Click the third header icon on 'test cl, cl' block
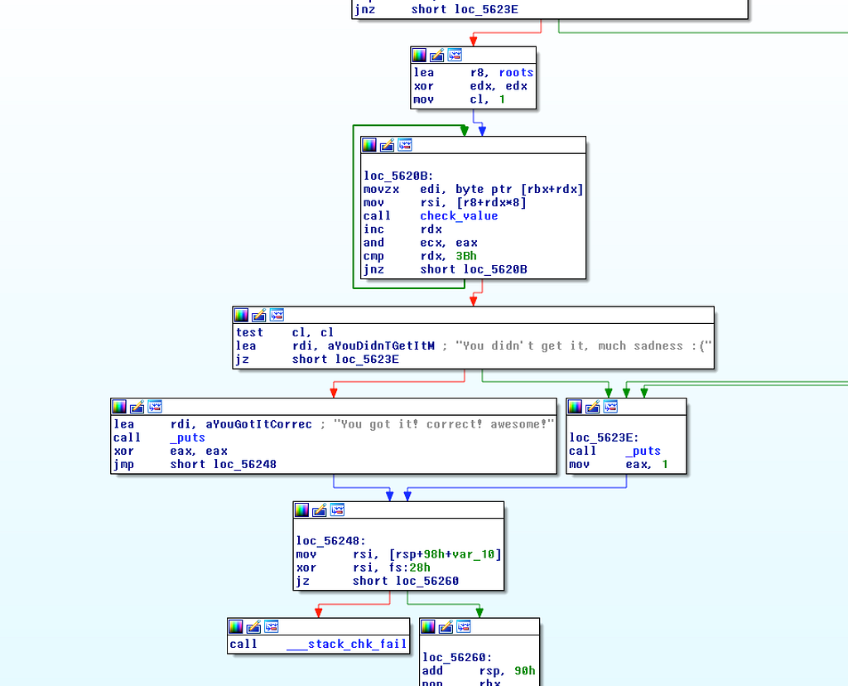848x686 pixels. [277, 316]
